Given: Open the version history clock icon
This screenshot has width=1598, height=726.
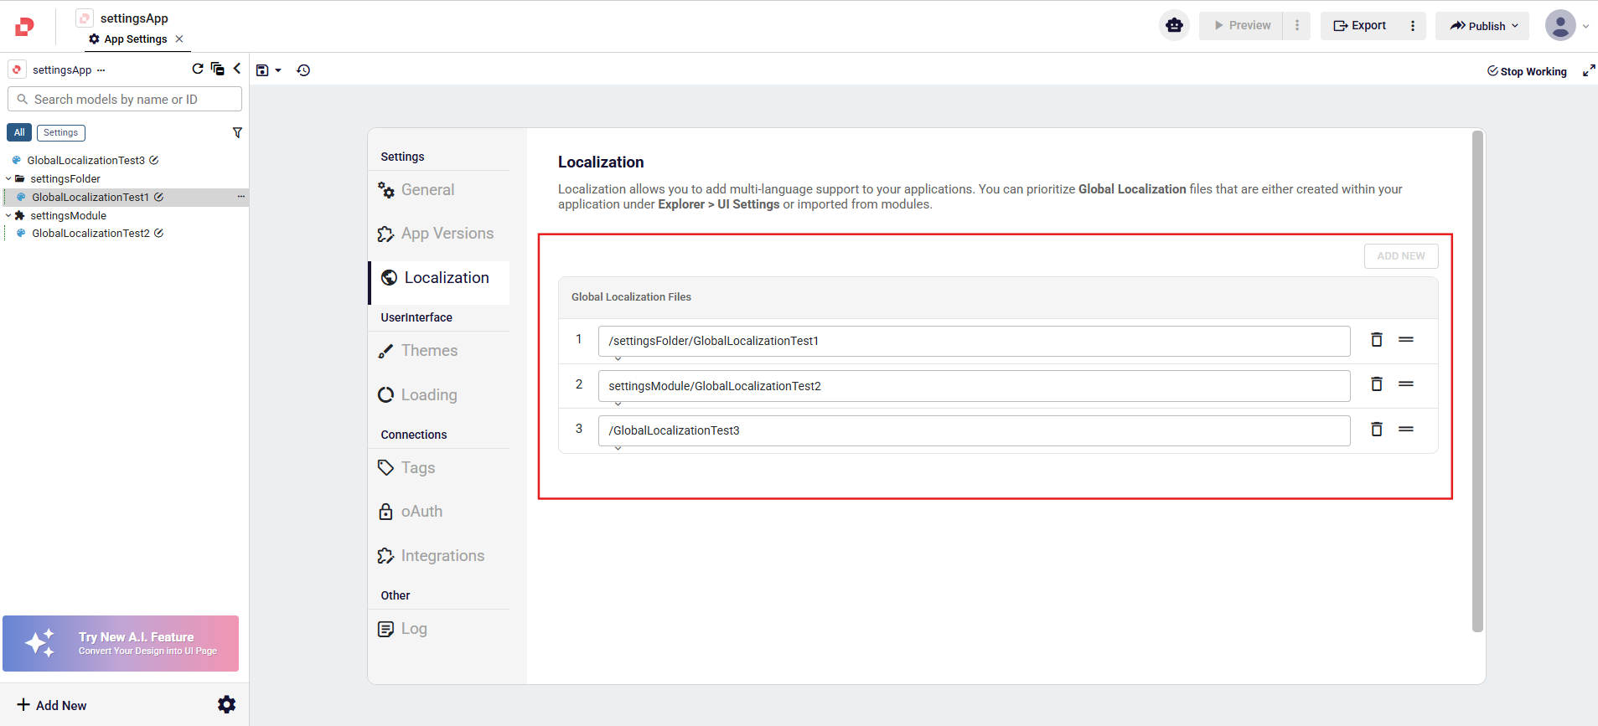Looking at the screenshot, I should pos(303,70).
